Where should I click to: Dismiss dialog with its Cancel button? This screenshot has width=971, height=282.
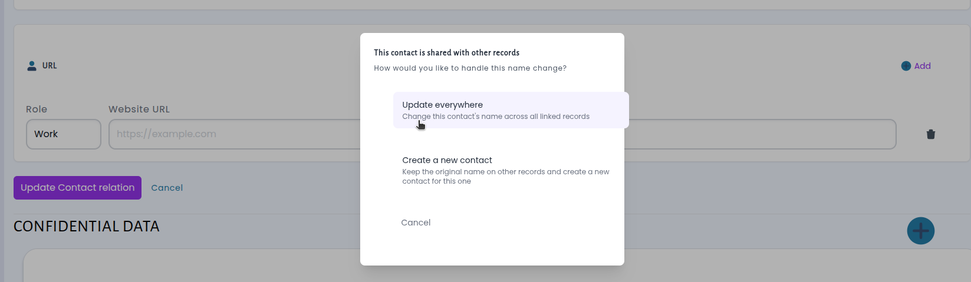tap(416, 223)
